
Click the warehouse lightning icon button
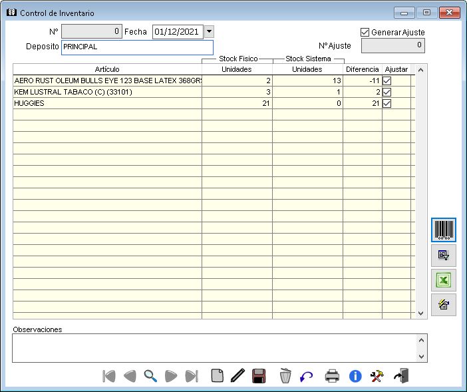(444, 305)
